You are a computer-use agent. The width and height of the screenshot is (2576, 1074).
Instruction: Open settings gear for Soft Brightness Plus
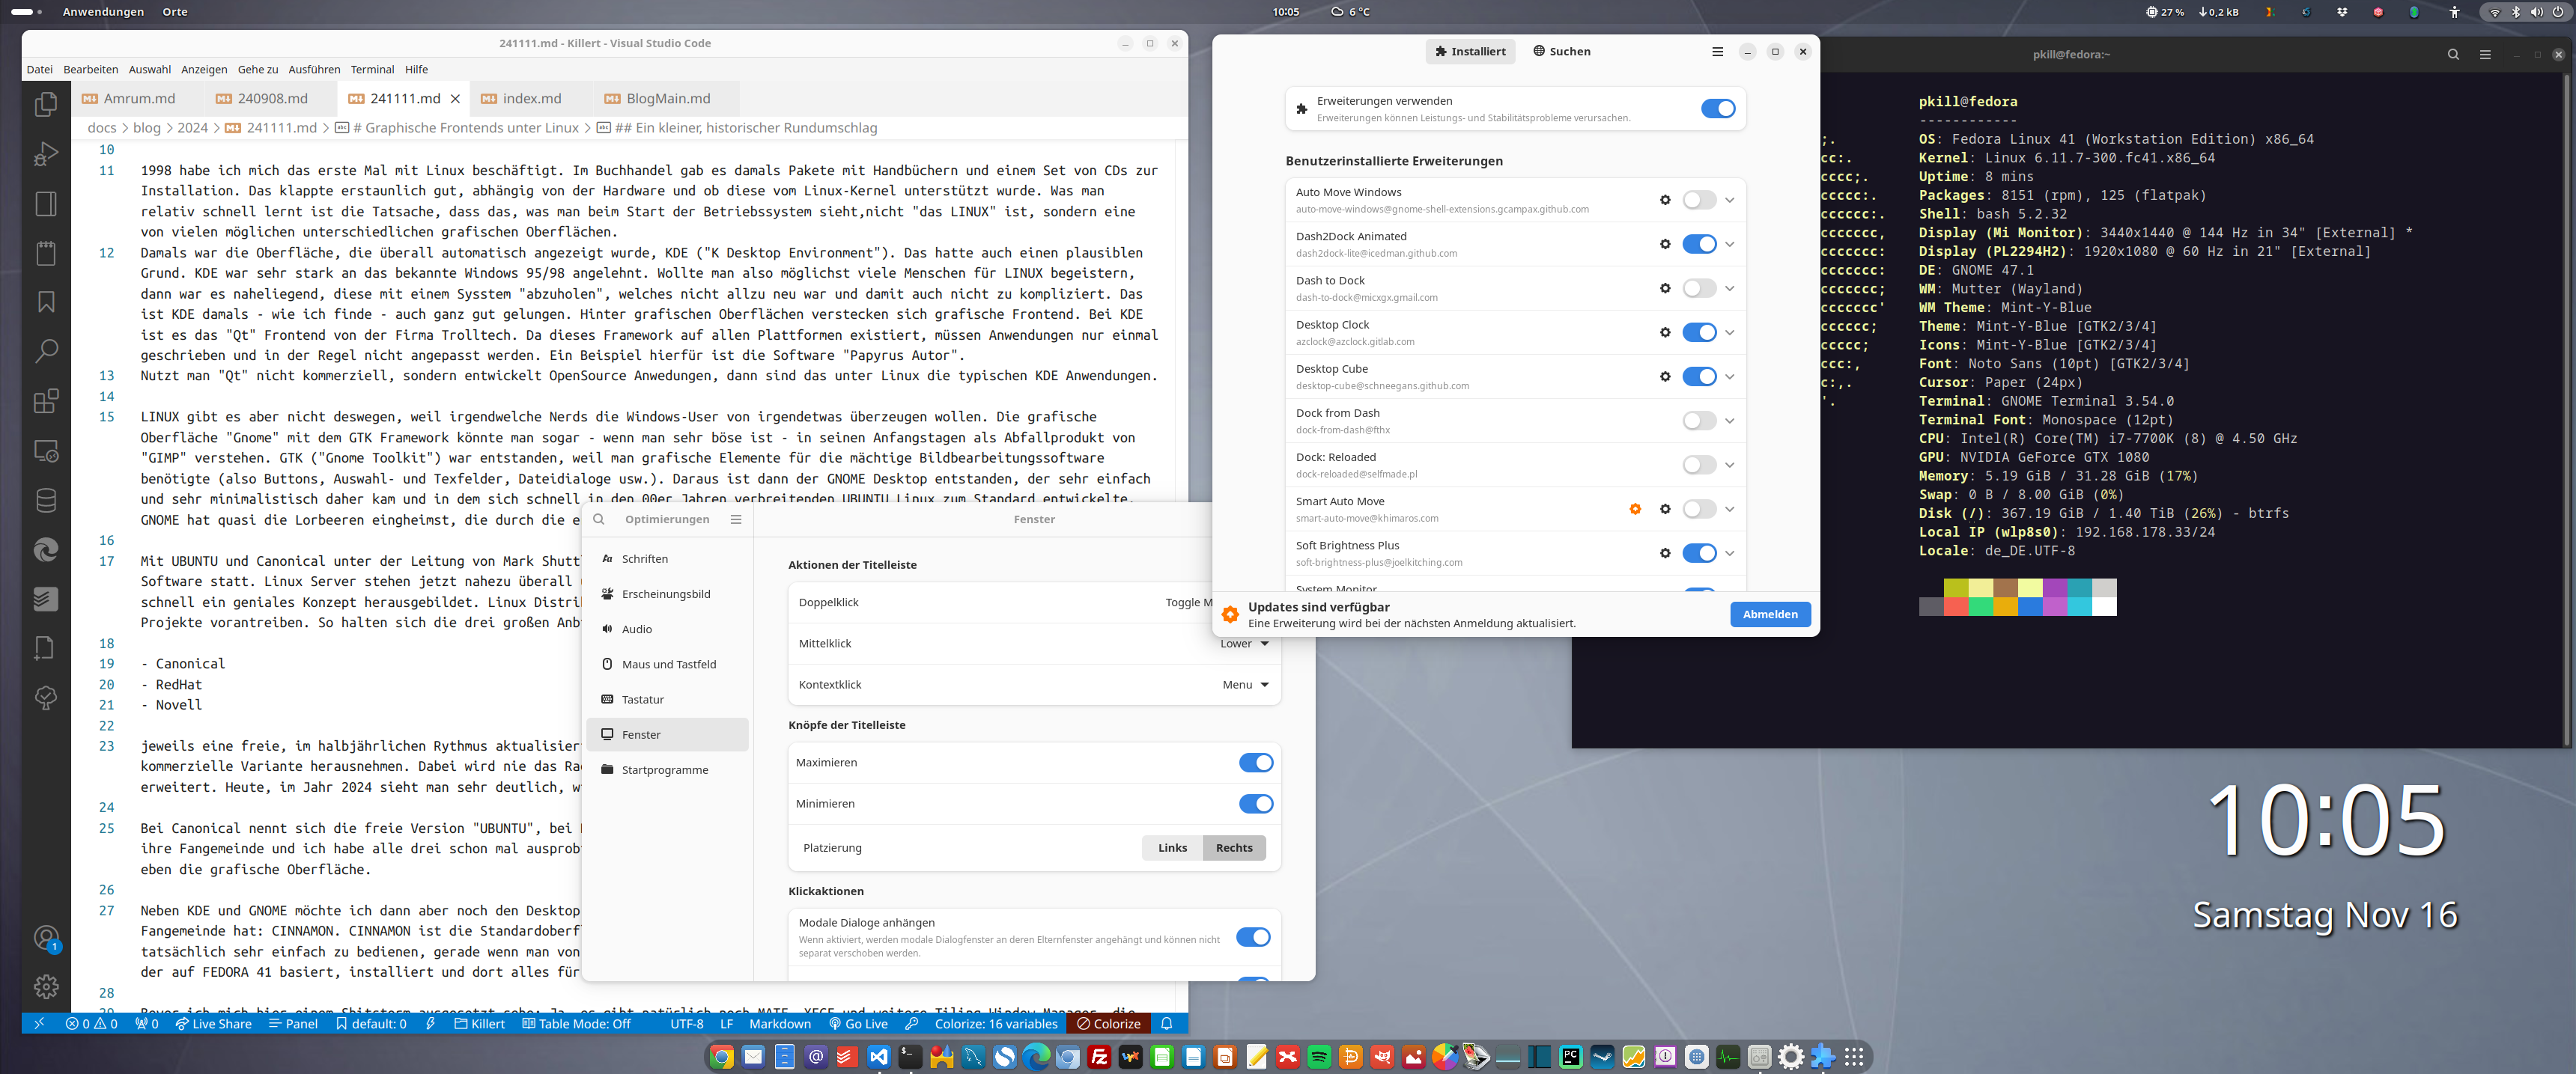(x=1665, y=554)
